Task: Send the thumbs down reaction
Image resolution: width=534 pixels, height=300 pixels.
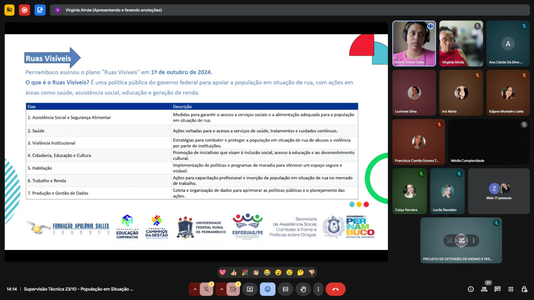Action: click(311, 272)
